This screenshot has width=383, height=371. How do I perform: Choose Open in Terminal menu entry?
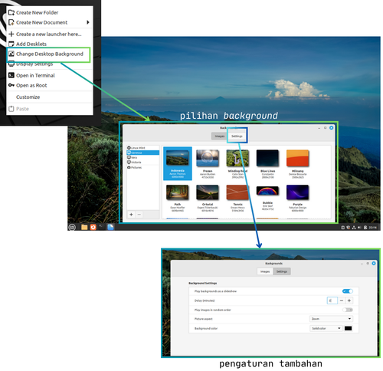(50, 75)
